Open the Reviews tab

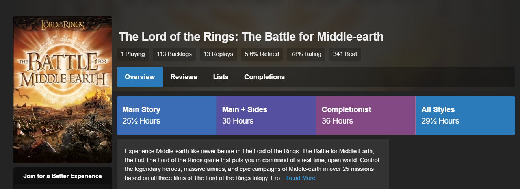coord(184,77)
